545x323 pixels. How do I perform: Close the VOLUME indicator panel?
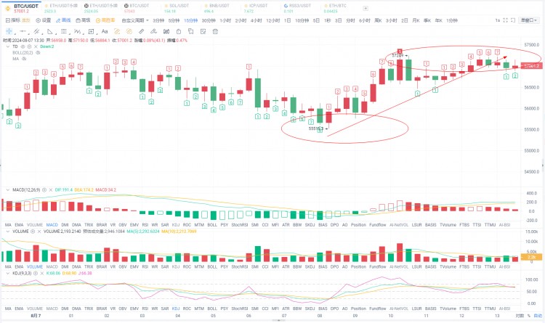(x=39, y=232)
